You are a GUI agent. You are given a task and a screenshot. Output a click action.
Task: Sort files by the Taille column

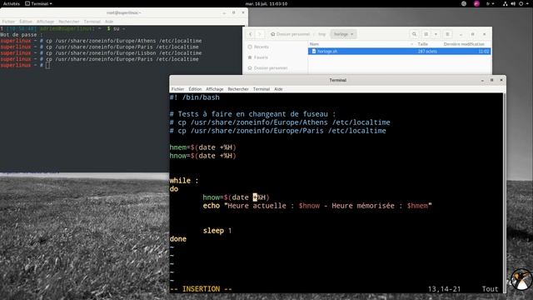422,44
